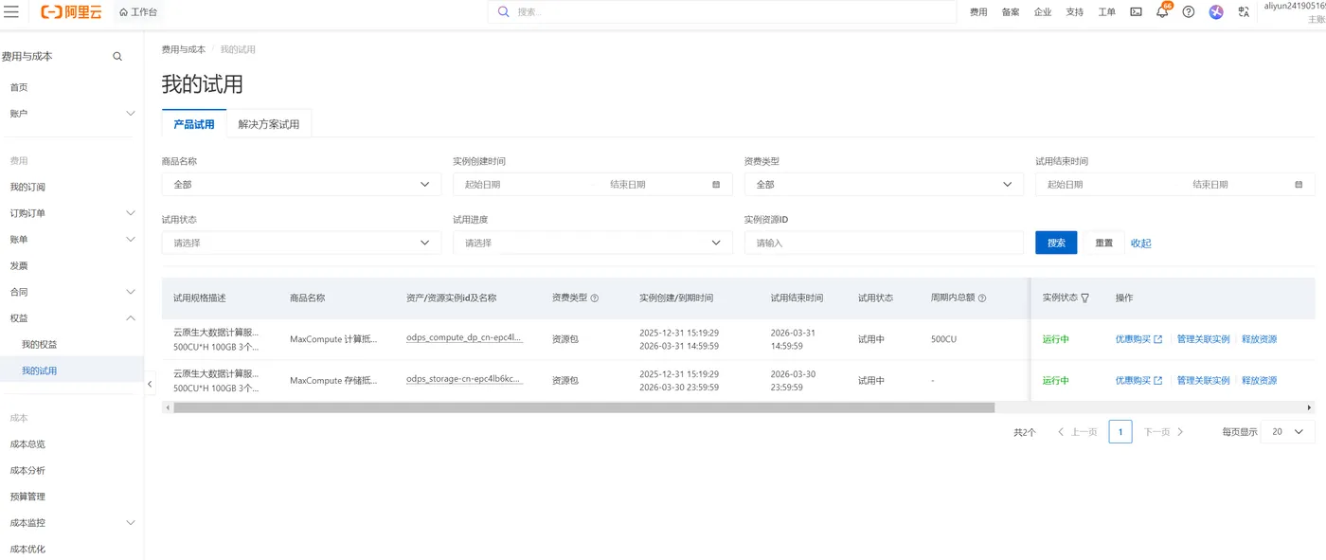Click 管理关联实例 for MaxCompute 计算 row

1203,339
